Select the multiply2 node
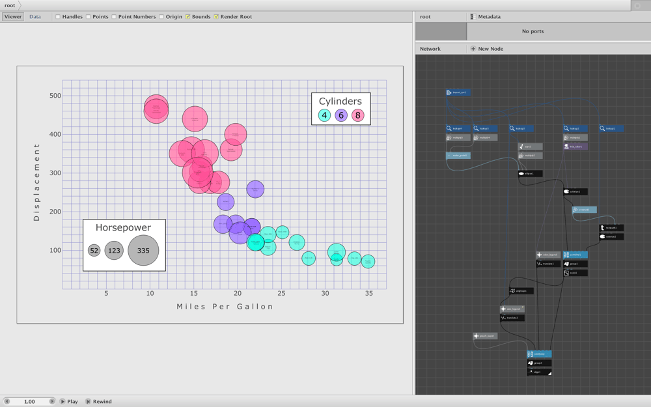The height and width of the screenshot is (407, 651). pos(530,156)
